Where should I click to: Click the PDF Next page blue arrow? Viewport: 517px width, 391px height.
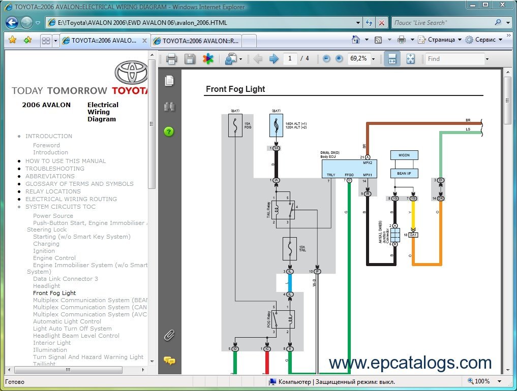[273, 59]
